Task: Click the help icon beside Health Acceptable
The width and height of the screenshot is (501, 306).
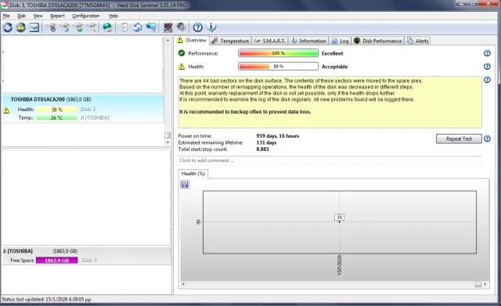Action: tap(487, 67)
